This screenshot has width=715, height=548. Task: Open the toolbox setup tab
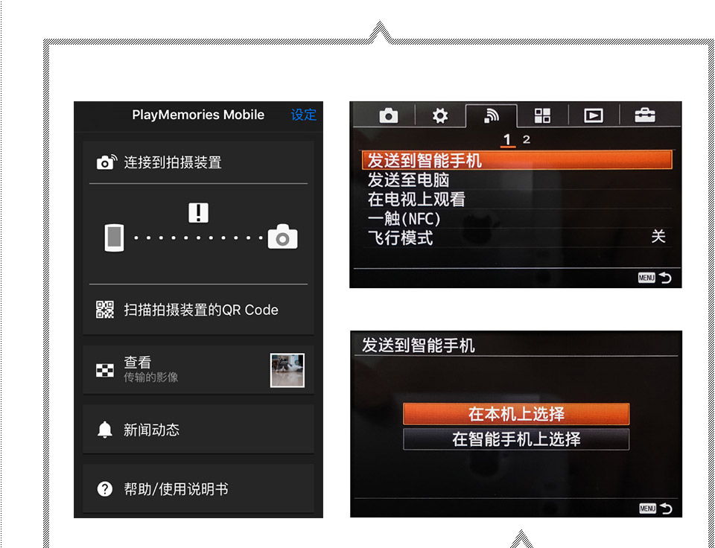(x=644, y=115)
